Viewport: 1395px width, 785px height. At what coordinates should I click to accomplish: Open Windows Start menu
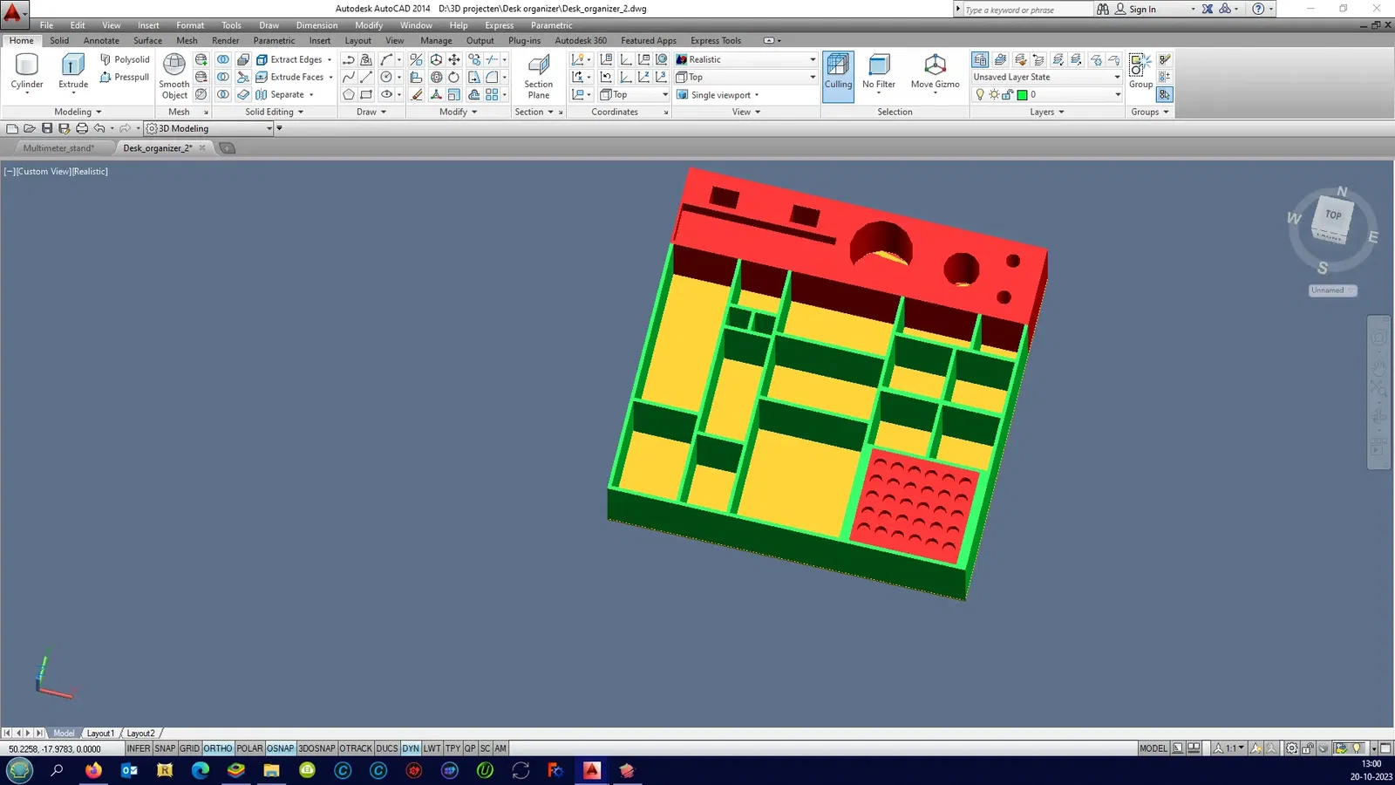coord(19,770)
